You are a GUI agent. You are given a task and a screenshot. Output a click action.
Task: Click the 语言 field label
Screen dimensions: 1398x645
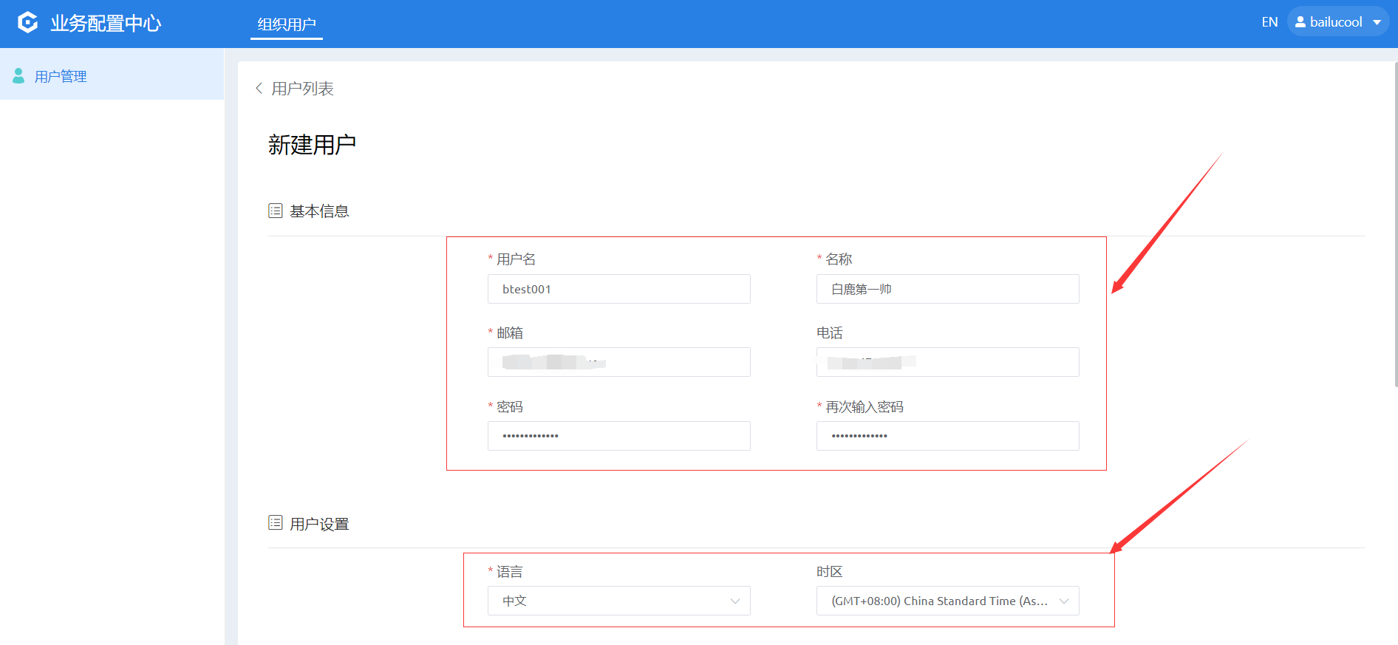509,571
